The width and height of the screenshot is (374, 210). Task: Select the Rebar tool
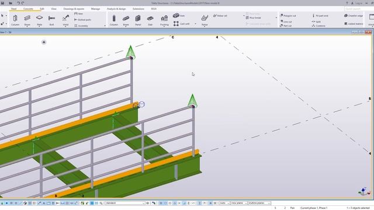click(205, 20)
